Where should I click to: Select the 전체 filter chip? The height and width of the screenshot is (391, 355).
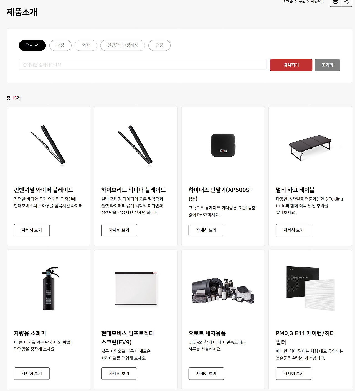coord(32,45)
